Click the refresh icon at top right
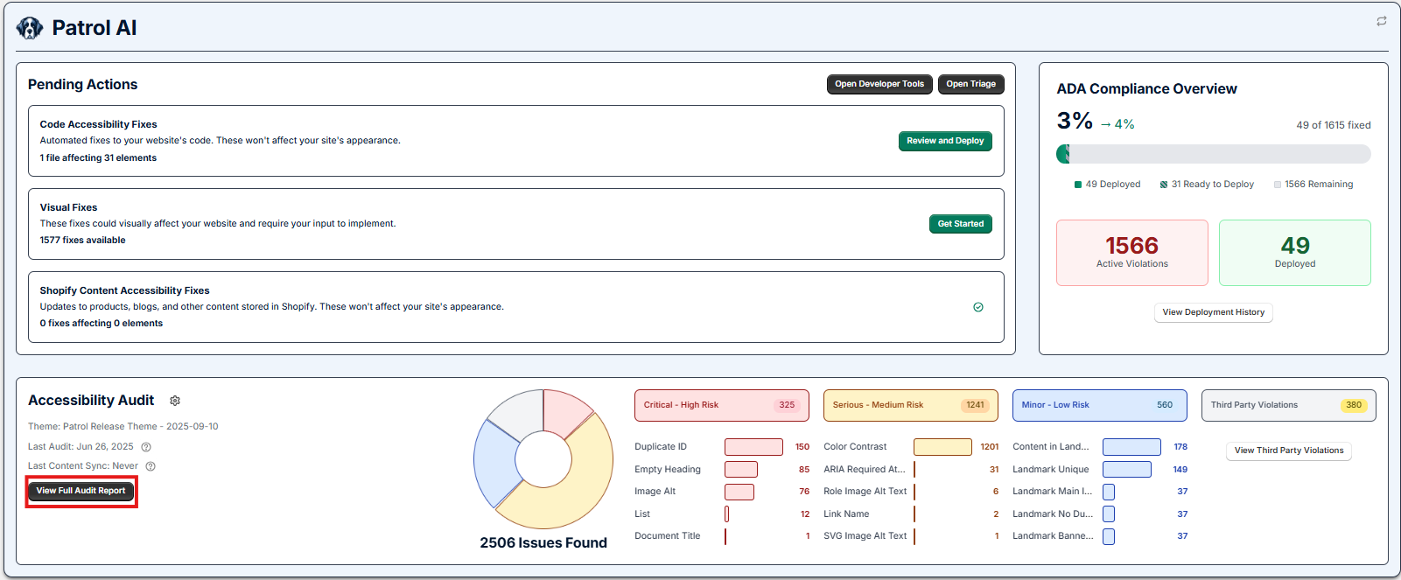Image resolution: width=1401 pixels, height=580 pixels. (x=1382, y=21)
